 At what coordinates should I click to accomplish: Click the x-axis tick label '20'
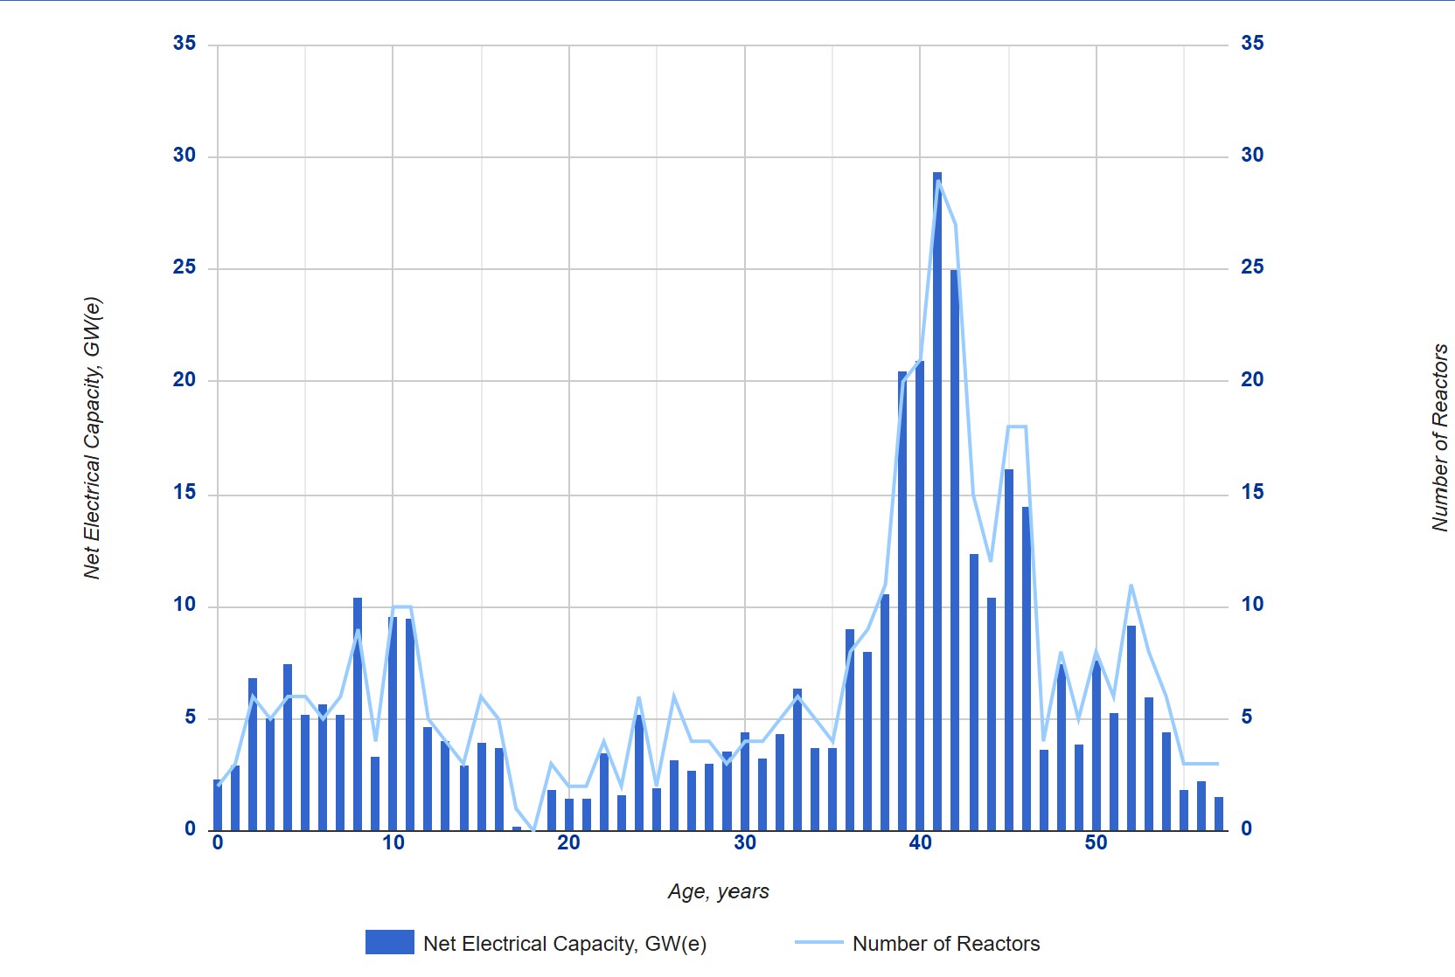(568, 843)
